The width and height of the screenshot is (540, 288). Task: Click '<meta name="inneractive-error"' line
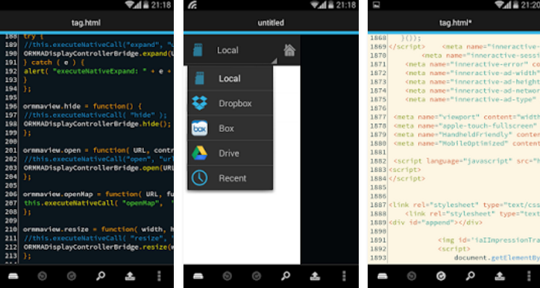tap(473, 64)
